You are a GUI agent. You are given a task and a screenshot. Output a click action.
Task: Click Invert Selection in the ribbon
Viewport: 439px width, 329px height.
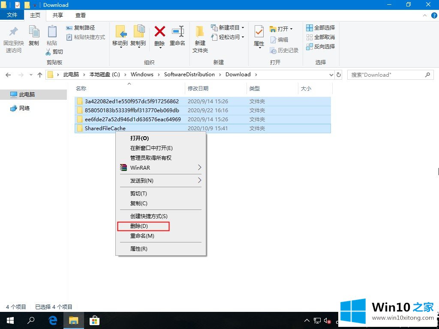[320, 46]
